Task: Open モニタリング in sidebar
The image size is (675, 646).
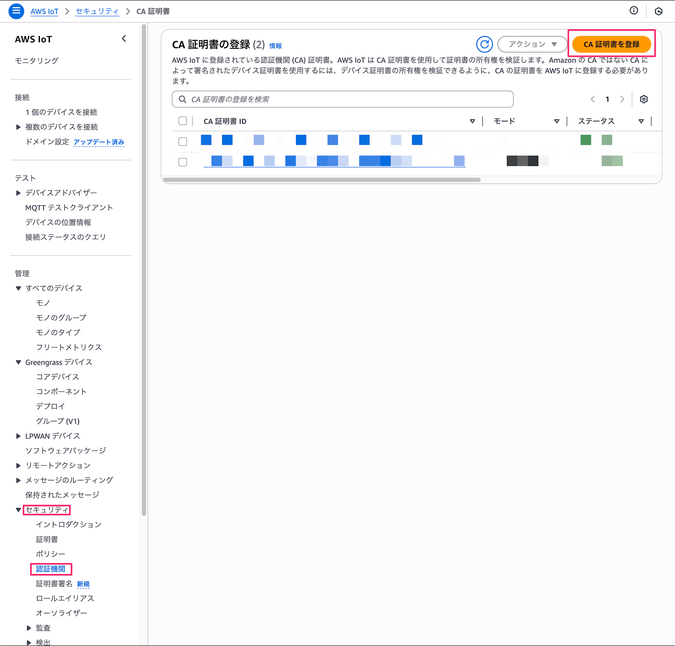Action: (36, 61)
